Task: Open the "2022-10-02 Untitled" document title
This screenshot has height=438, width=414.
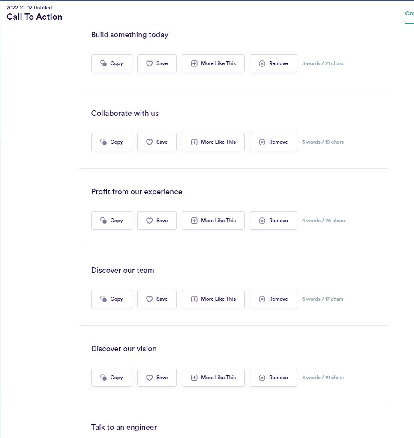Action: [29, 7]
